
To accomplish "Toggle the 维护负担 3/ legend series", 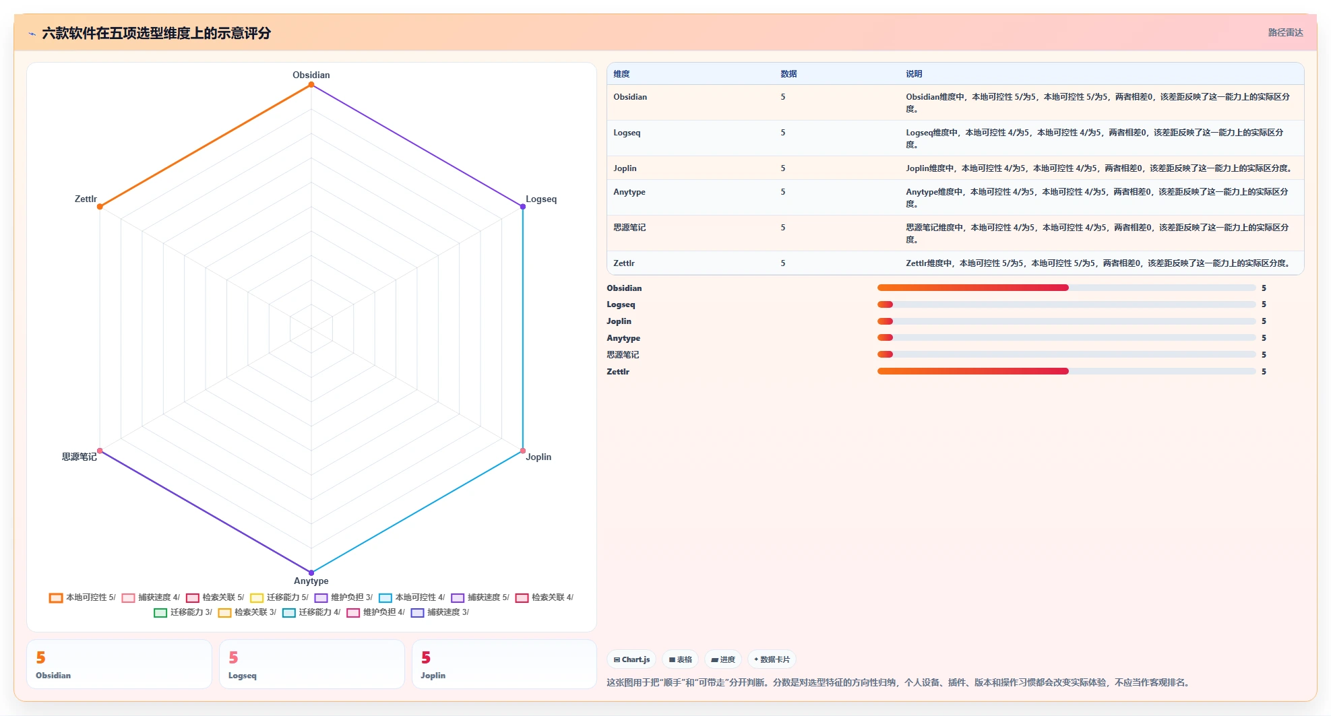I will pyautogui.click(x=344, y=597).
